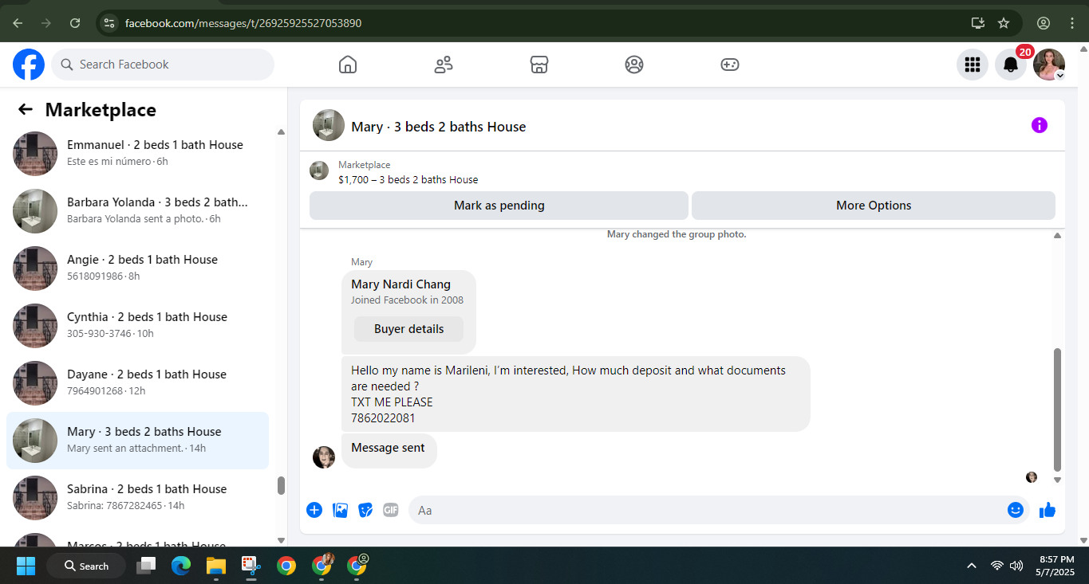Click the back arrow next to Marketplace
The height and width of the screenshot is (584, 1089).
[x=26, y=110]
